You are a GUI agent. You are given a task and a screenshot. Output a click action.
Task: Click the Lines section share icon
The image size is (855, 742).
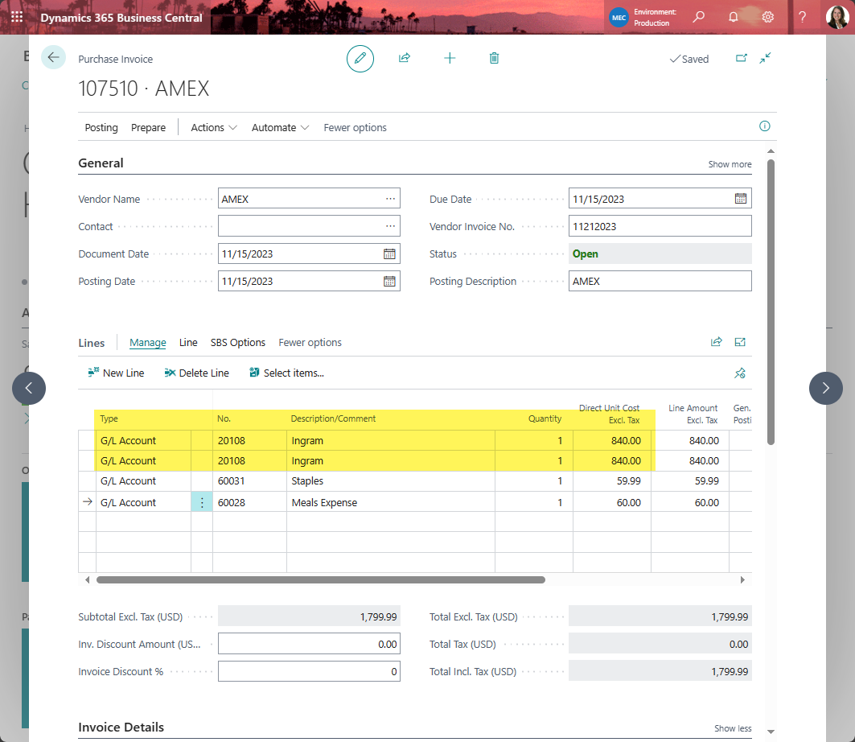click(716, 342)
